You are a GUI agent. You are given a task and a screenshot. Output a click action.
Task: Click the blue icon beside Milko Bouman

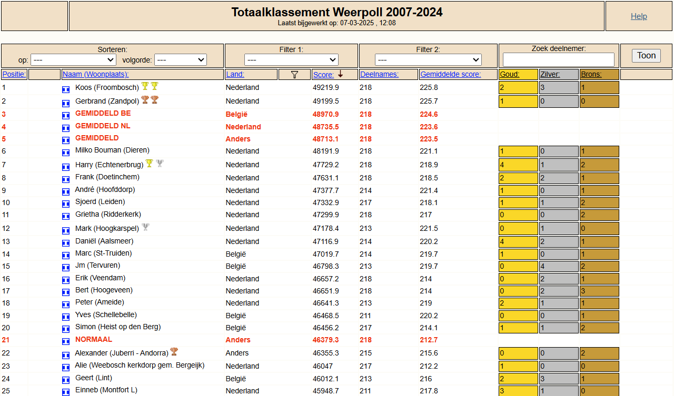(x=66, y=153)
